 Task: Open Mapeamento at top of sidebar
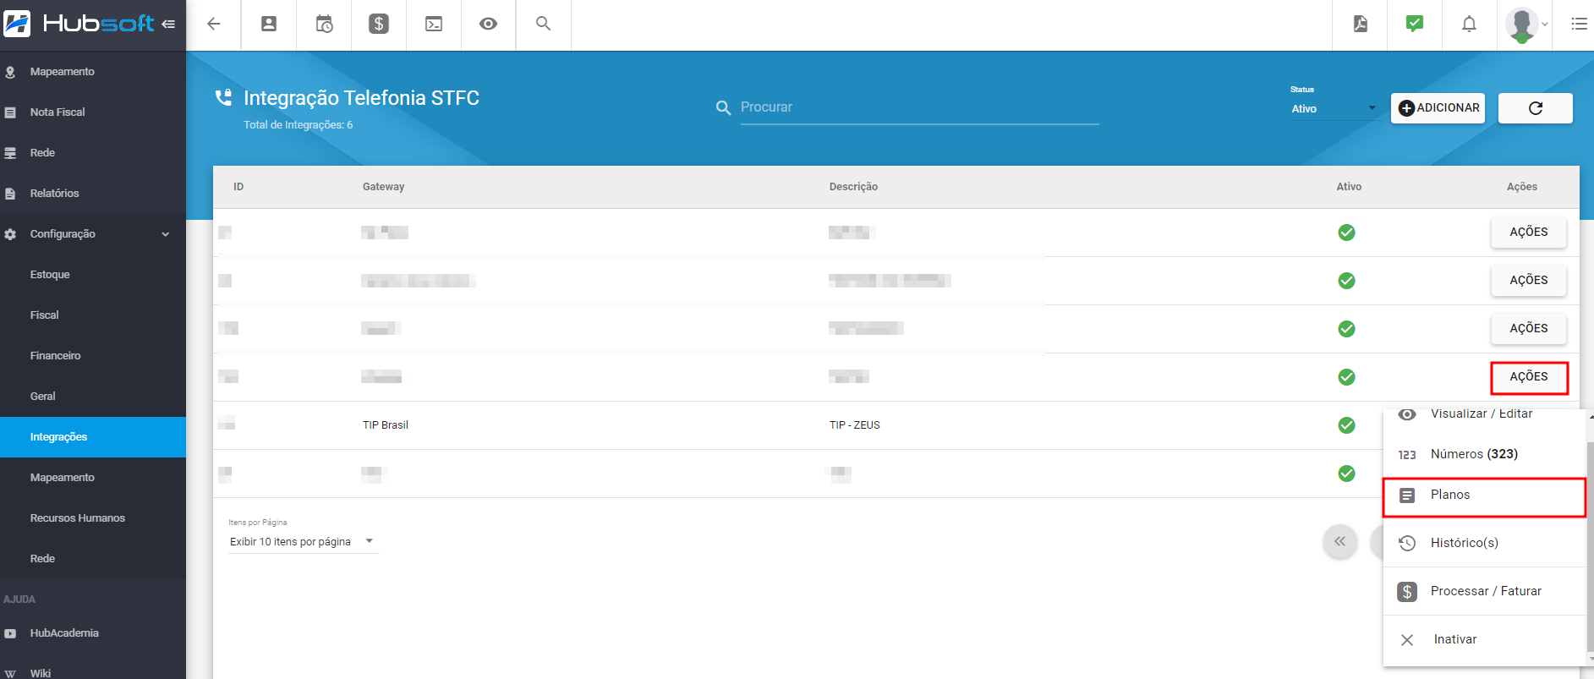[x=93, y=72]
